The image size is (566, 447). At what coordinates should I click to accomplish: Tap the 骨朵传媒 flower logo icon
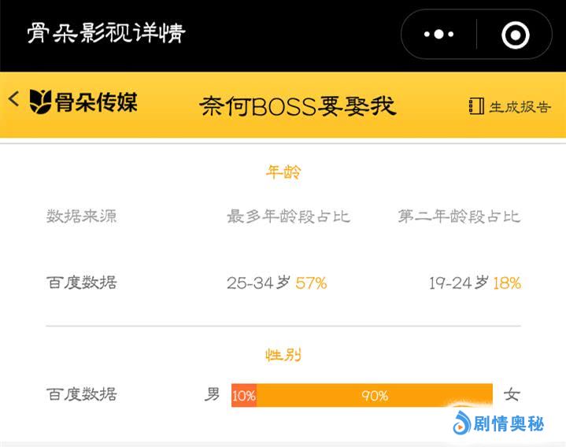(x=40, y=102)
